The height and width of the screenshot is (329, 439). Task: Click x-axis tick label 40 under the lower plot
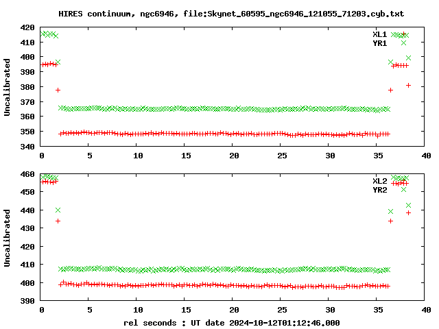(x=427, y=310)
